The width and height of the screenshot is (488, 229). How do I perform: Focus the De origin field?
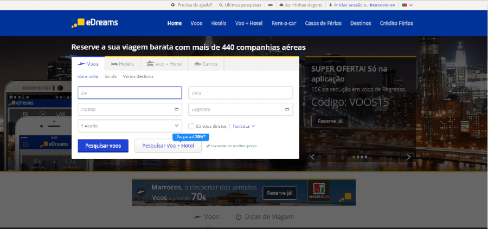pos(130,93)
